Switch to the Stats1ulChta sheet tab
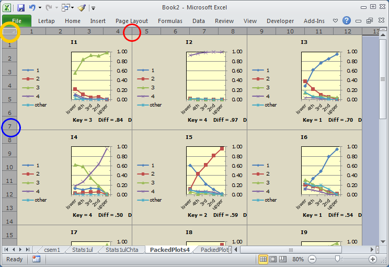Screen dimensions: 389x267 122,250
